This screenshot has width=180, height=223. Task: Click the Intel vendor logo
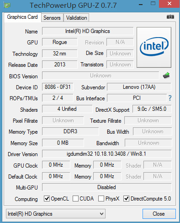[x=154, y=47]
